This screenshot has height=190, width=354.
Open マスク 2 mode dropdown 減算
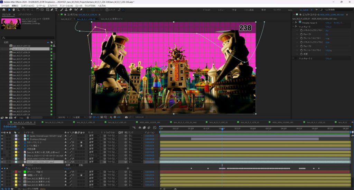[69, 165]
